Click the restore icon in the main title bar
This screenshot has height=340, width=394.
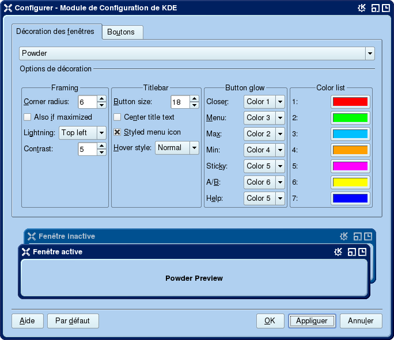click(375, 8)
